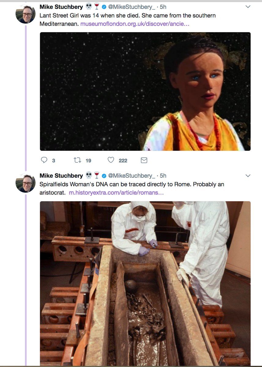Click the 5h timestamp on Spiralfields Woman tweet
262x367 pixels.
tap(163, 176)
